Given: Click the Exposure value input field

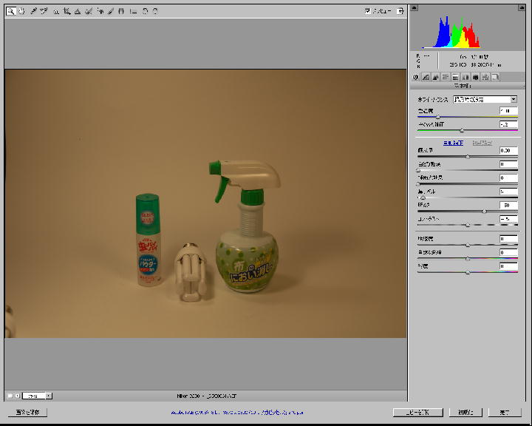Looking at the screenshot, I should click(x=508, y=150).
